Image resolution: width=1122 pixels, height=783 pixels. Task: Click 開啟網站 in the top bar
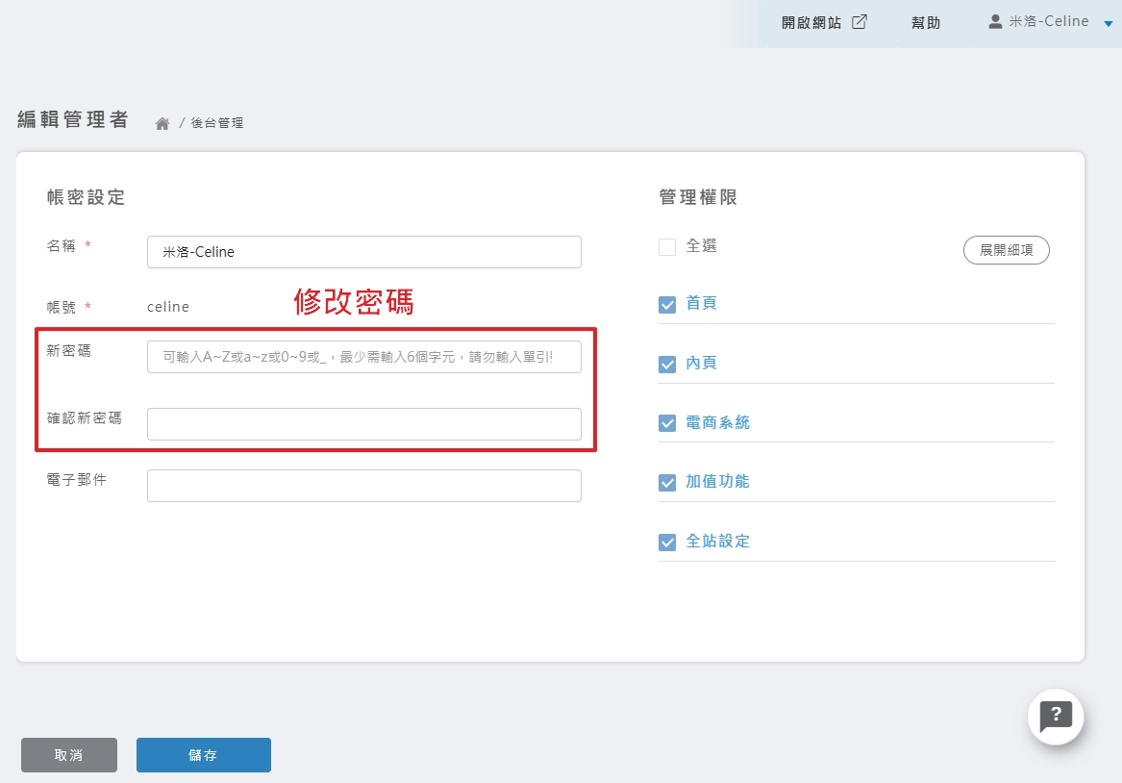coord(811,23)
